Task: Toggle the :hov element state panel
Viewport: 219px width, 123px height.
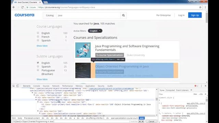Action: 195,94
